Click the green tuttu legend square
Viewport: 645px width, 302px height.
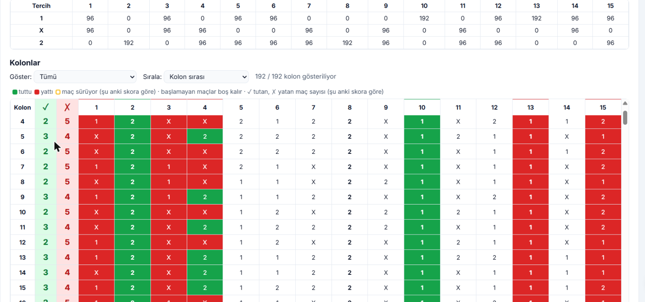pos(15,92)
